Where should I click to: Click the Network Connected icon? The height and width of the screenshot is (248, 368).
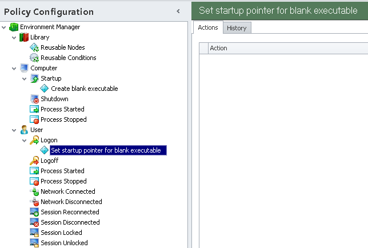pos(34,191)
